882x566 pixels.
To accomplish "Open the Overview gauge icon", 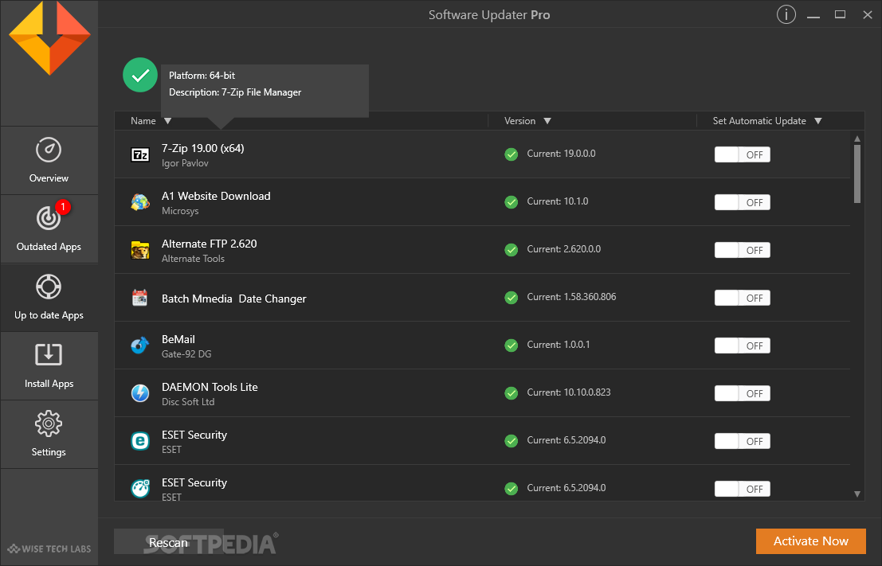I will click(x=49, y=150).
